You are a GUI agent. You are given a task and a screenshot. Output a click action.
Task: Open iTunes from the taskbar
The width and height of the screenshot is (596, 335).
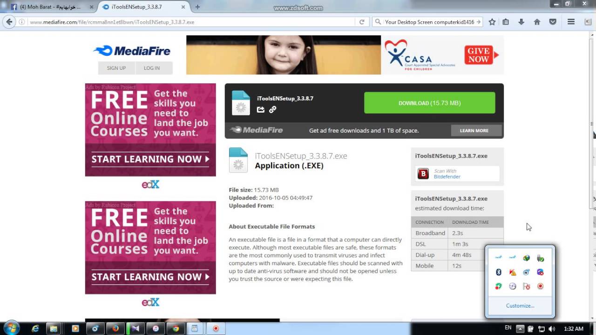click(156, 328)
